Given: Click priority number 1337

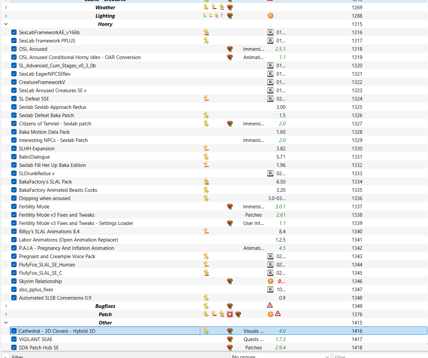Looking at the screenshot, I should pos(357,206).
